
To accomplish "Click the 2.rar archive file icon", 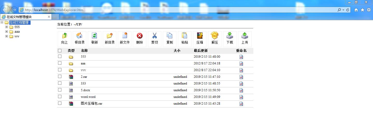I will tap(71, 77).
